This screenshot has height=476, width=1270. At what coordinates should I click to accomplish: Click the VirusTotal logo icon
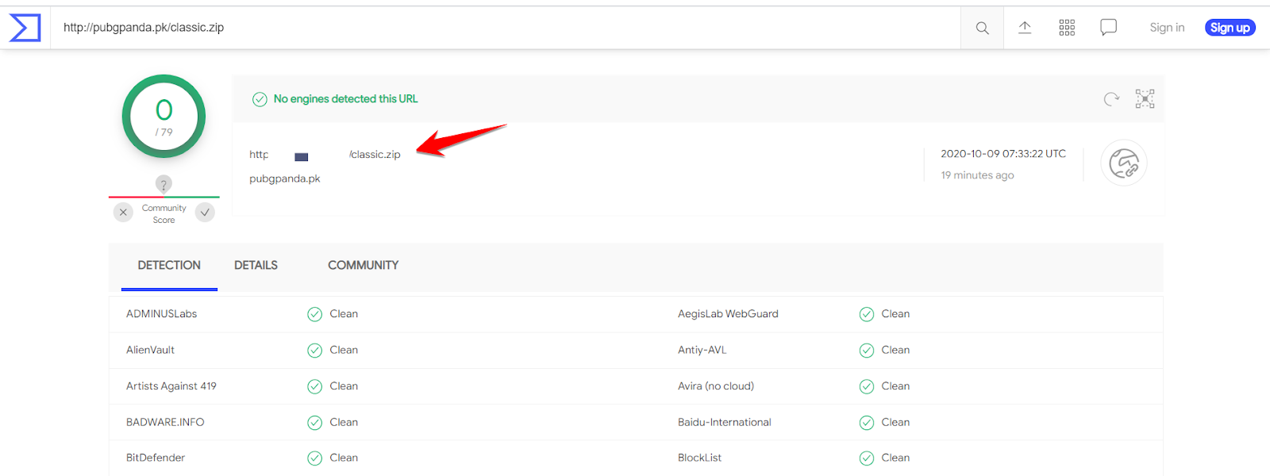click(x=25, y=28)
